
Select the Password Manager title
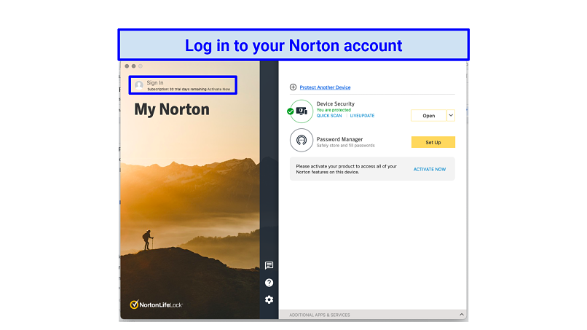coord(339,139)
